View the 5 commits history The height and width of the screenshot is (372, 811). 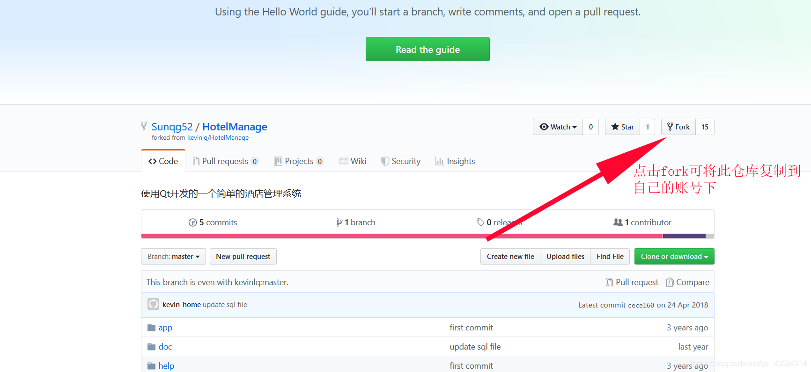[x=213, y=222]
